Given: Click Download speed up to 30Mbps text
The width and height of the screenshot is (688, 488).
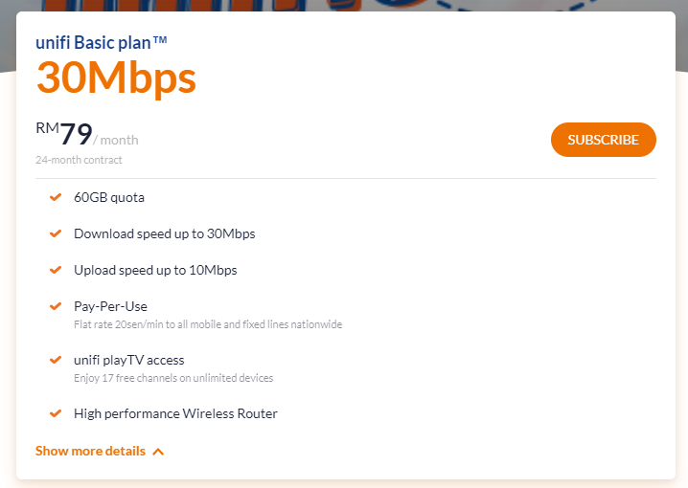Looking at the screenshot, I should point(164,233).
